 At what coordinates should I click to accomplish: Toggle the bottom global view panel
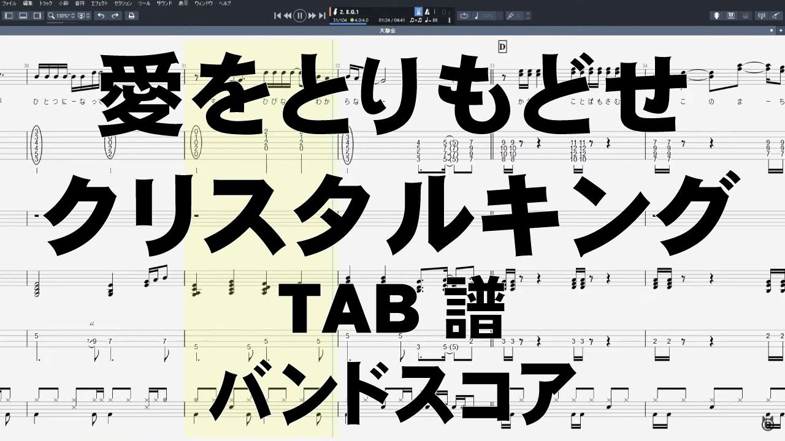point(22,16)
